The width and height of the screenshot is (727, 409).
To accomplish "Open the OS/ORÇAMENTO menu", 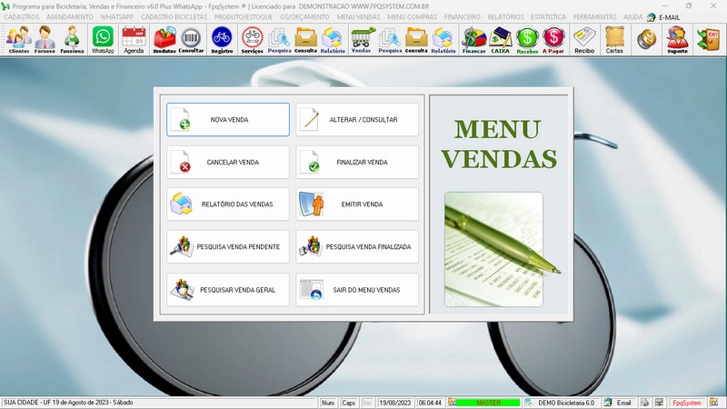I will coord(304,16).
